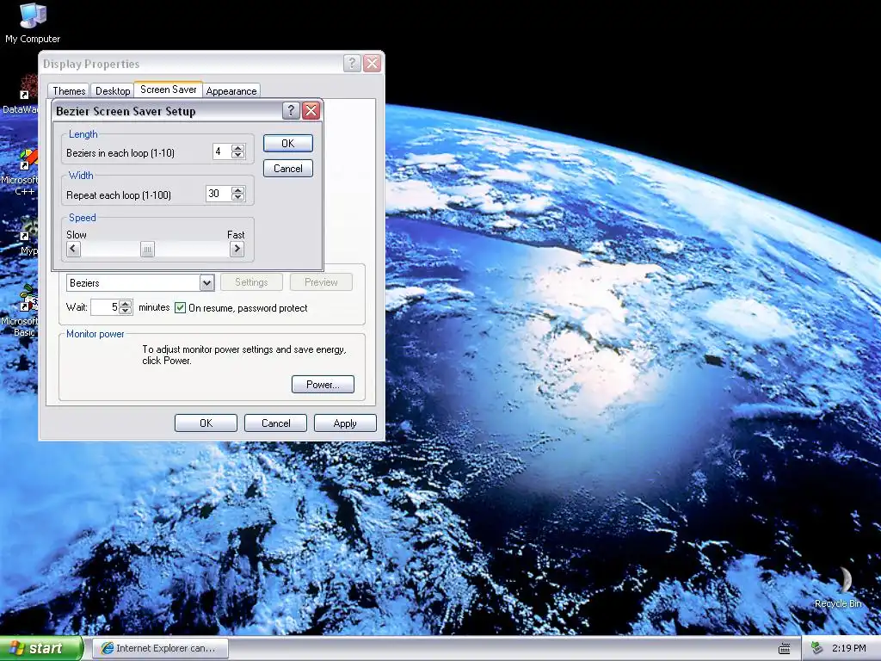Click the Internet Explorer taskbar button
This screenshot has height=661, width=881.
click(x=160, y=648)
